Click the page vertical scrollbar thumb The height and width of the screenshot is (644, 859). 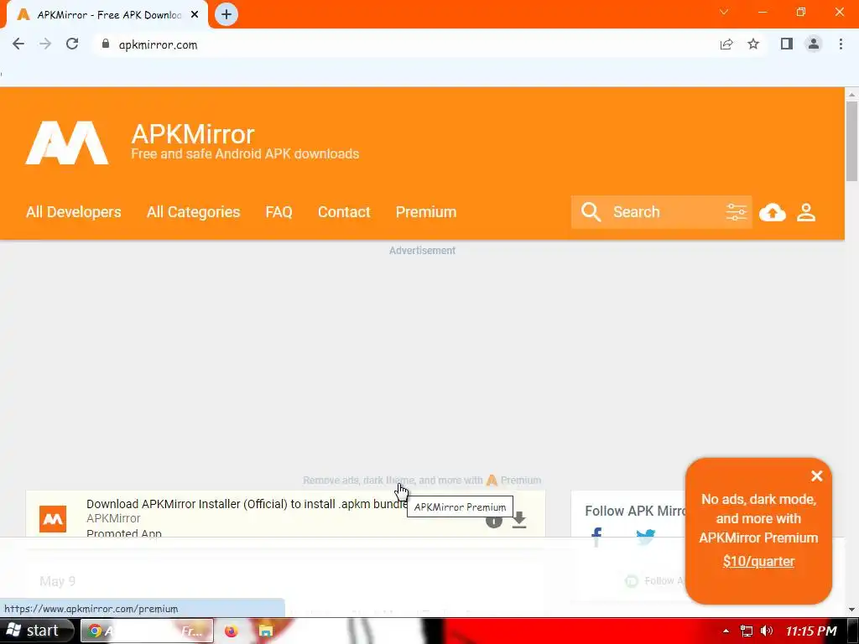[x=851, y=141]
